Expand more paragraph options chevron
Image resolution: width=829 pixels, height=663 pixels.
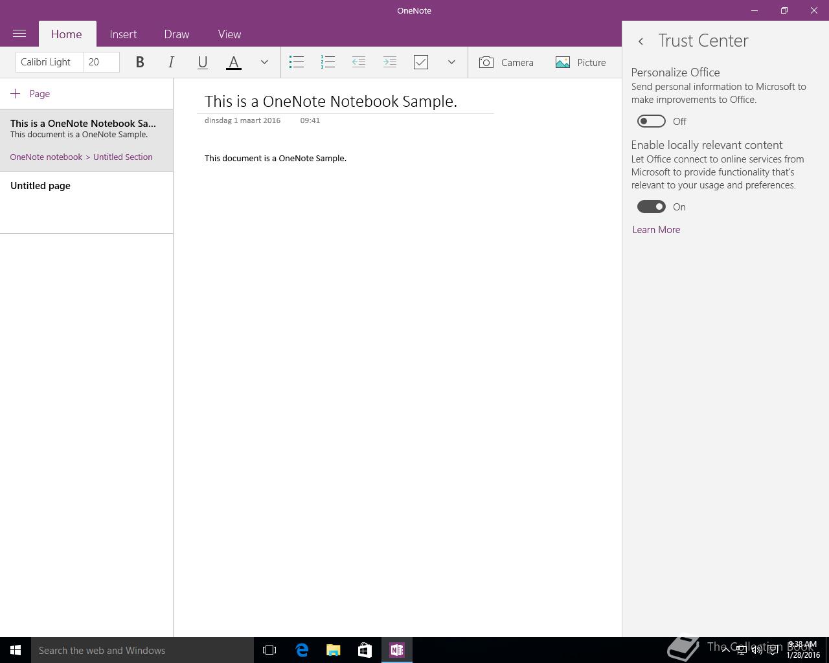click(451, 62)
